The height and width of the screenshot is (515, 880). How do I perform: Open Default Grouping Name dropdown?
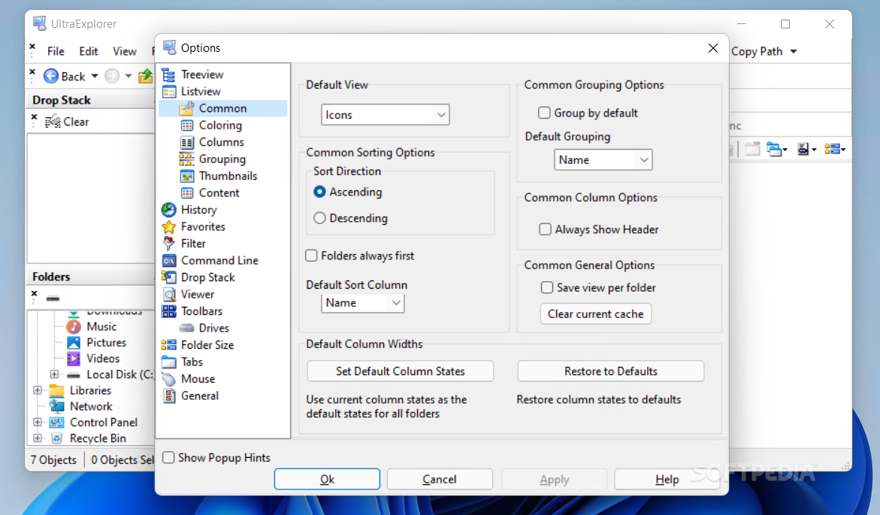pyautogui.click(x=603, y=160)
